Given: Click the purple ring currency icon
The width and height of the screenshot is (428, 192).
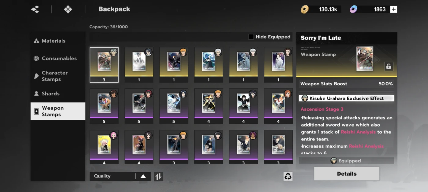Looking at the screenshot, I should 353,9.
